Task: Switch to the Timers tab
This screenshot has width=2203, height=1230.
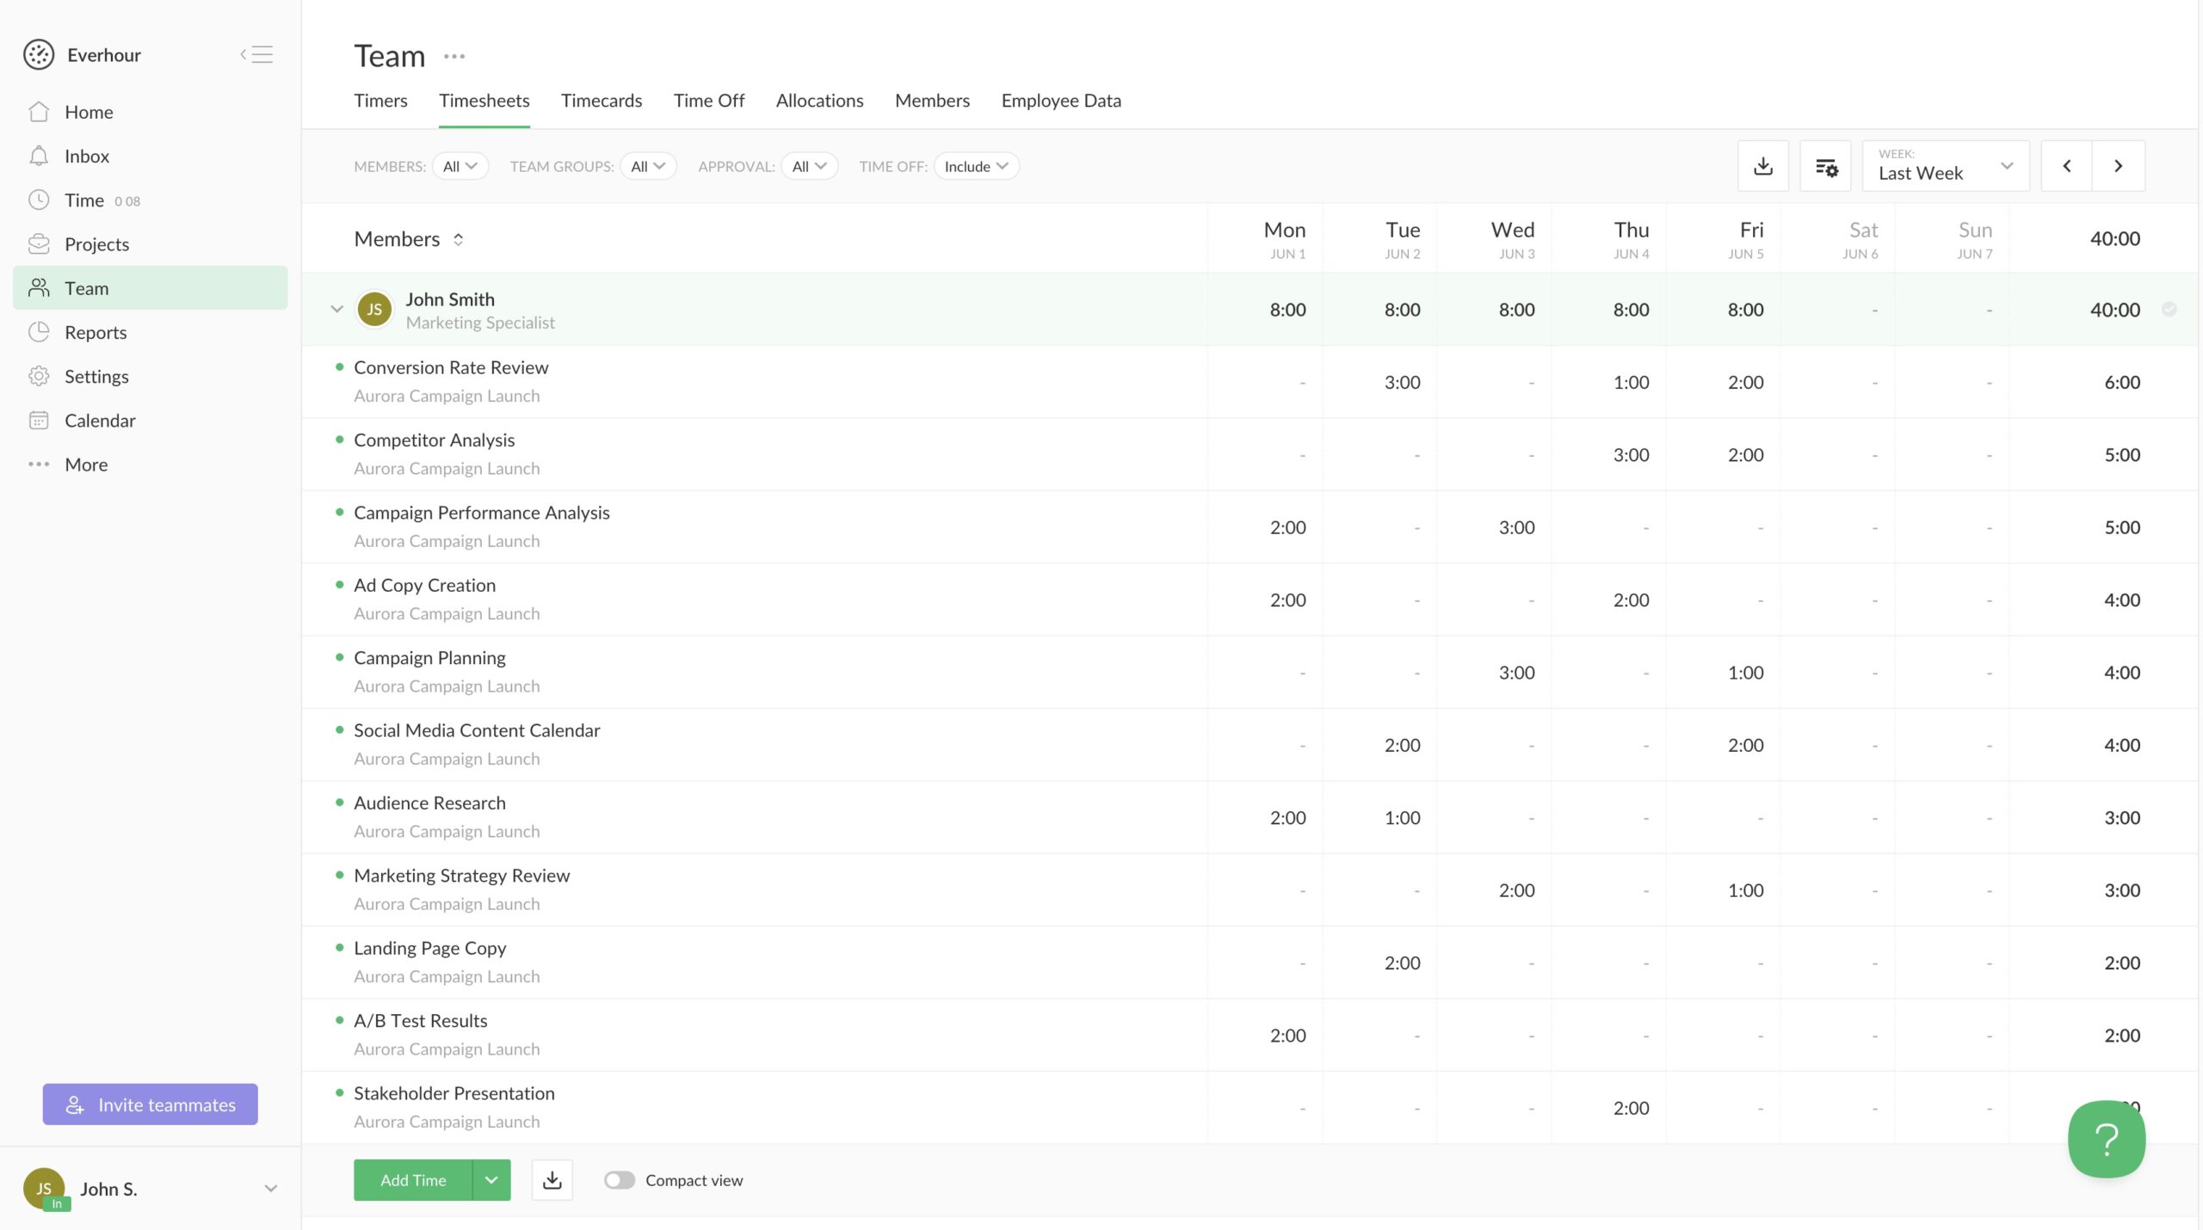Action: 380,101
